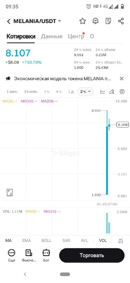
Task: Open the 2 ч. timeframe dropdown
Action: coord(85,92)
